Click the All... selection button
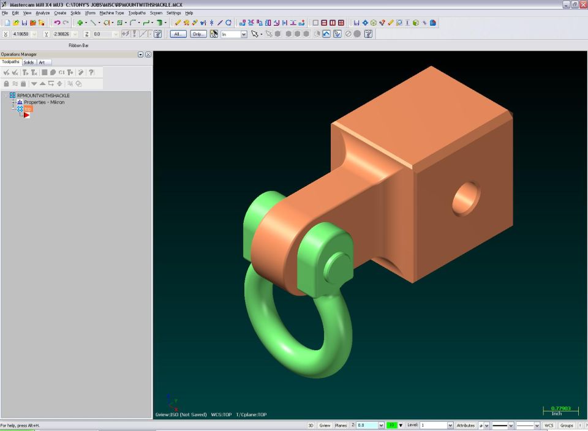 coord(178,34)
